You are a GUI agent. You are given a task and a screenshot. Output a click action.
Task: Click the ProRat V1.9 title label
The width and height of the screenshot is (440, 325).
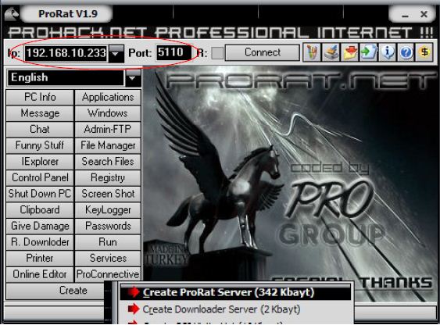pos(68,14)
